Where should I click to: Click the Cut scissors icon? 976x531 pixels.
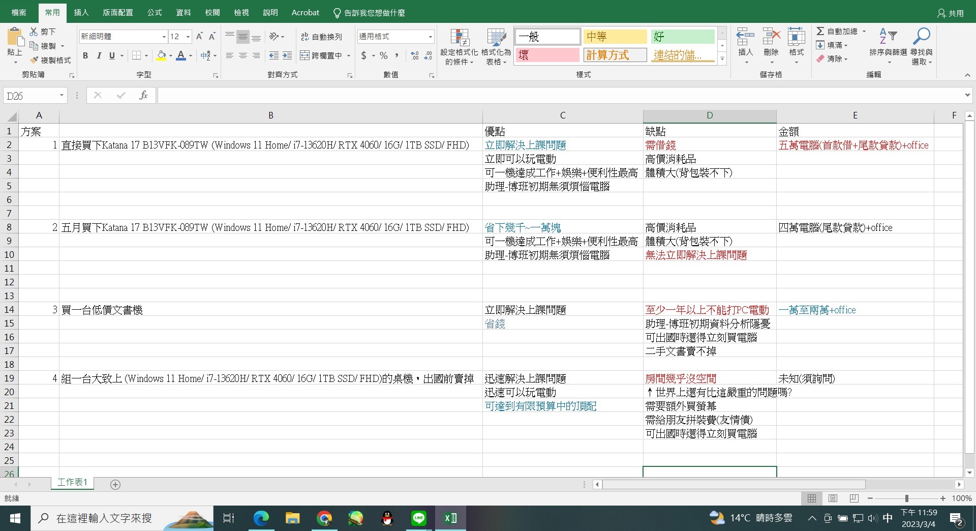(x=34, y=32)
